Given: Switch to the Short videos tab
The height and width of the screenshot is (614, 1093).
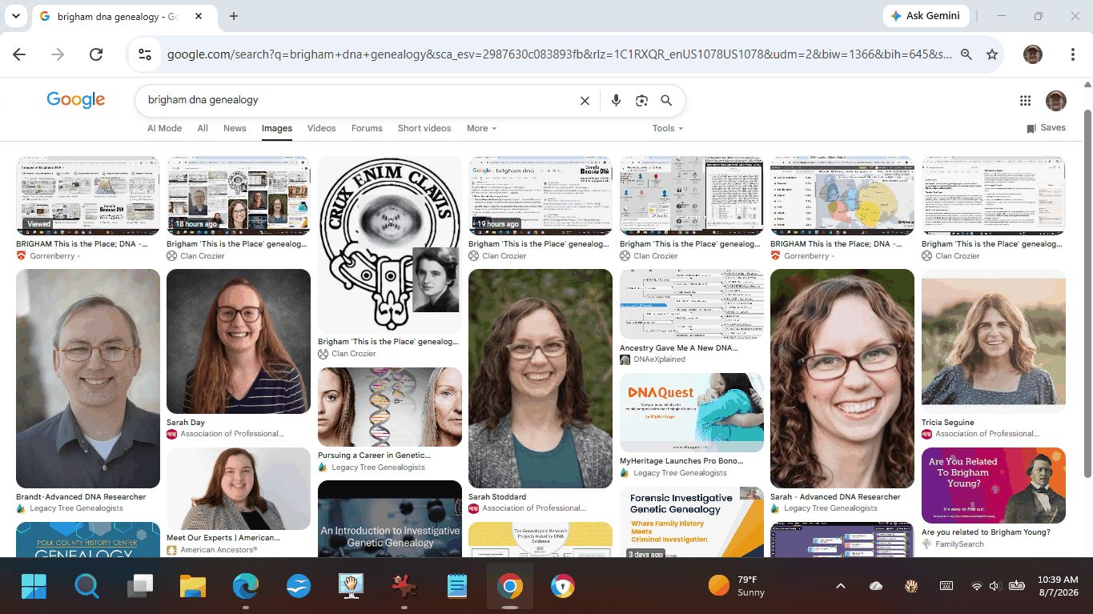Looking at the screenshot, I should [424, 128].
